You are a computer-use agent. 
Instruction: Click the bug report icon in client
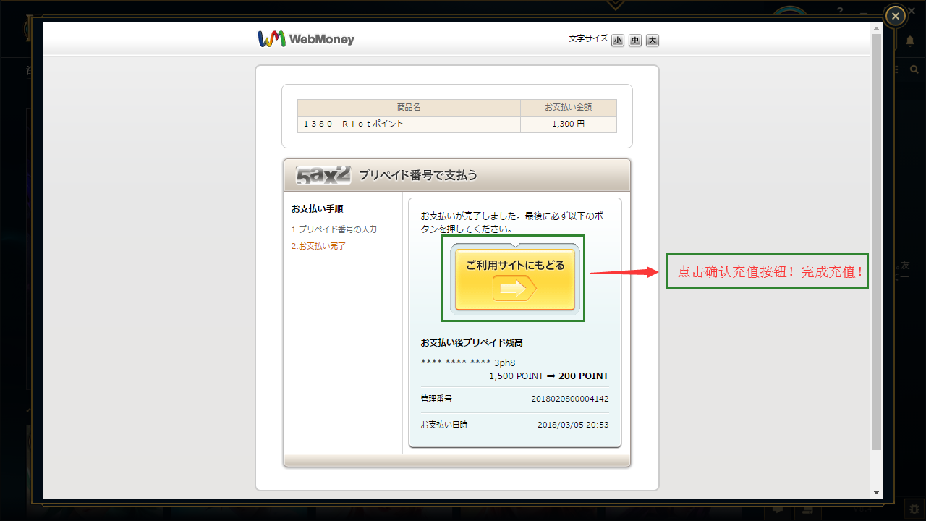914,509
